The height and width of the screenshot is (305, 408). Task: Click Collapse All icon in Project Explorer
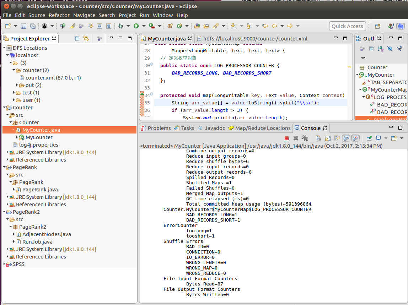[x=77, y=38]
